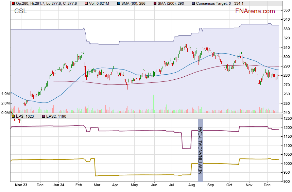Click the 4.0M volume axis label
The width and height of the screenshot is (292, 192).
click(x=5, y=94)
